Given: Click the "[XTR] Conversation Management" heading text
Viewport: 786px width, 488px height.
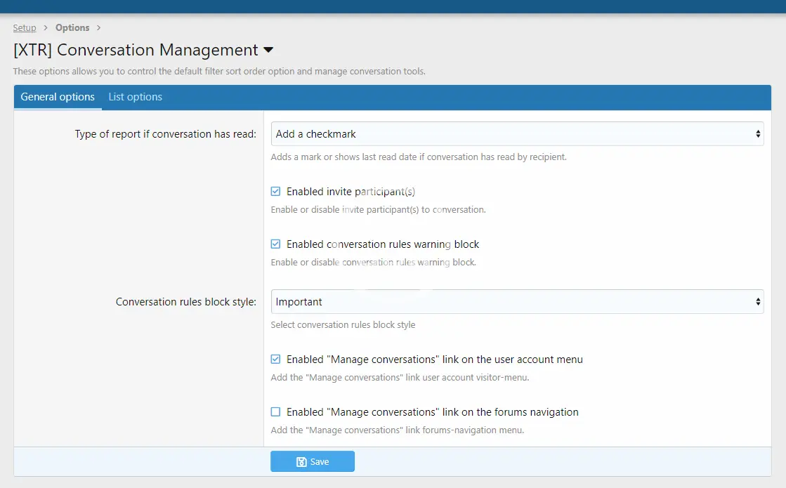Looking at the screenshot, I should tap(136, 51).
